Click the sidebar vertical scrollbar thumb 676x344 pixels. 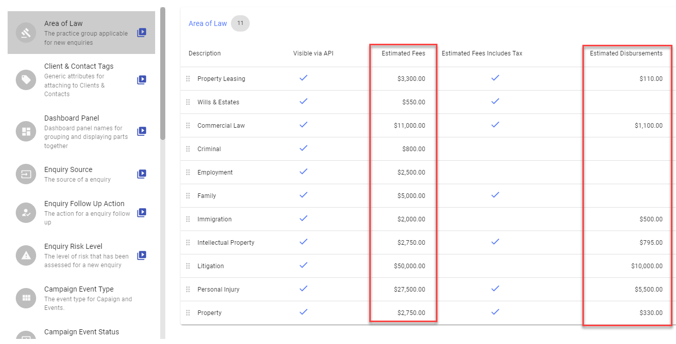click(162, 73)
